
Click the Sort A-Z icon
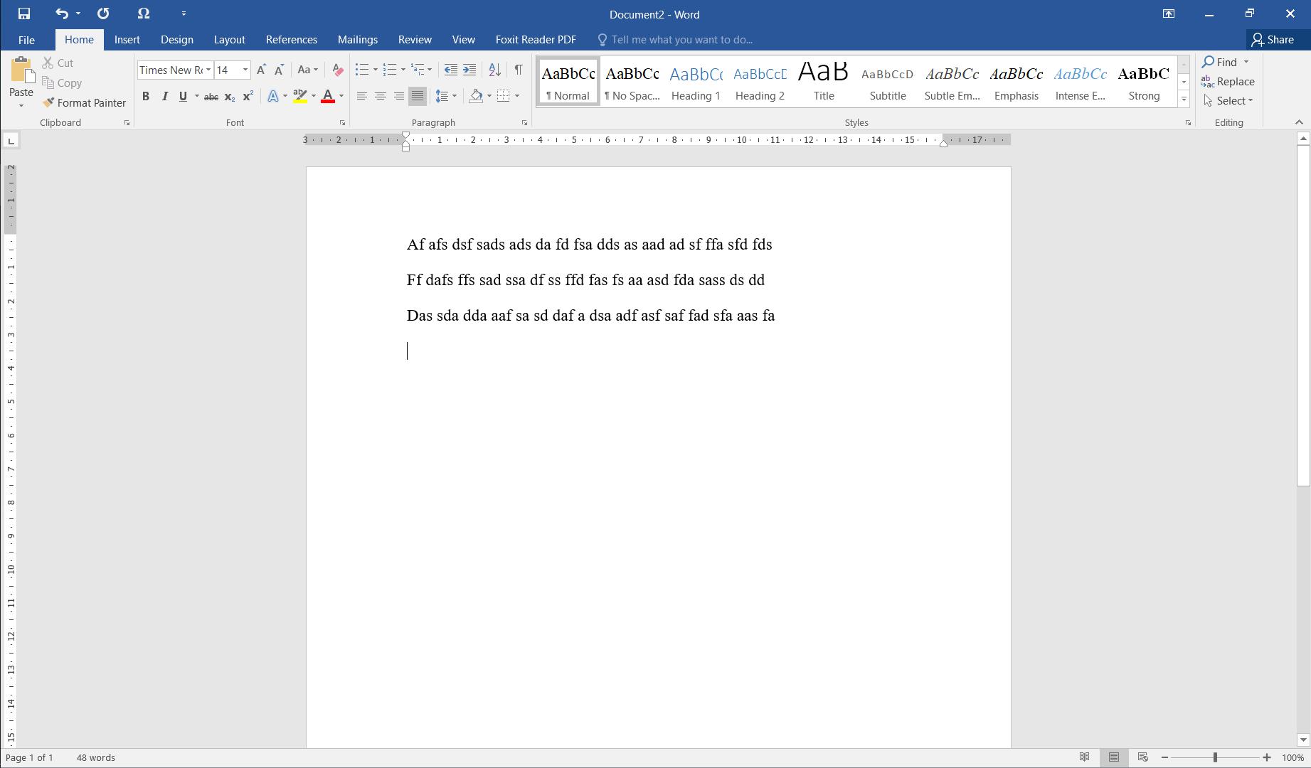(x=494, y=70)
